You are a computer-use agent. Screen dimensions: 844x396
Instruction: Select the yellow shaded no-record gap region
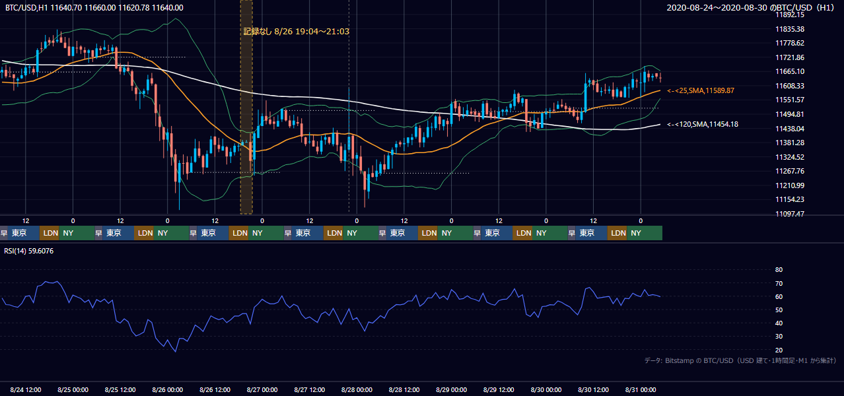click(x=246, y=107)
